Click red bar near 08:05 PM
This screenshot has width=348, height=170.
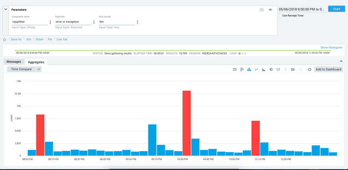pos(40,135)
